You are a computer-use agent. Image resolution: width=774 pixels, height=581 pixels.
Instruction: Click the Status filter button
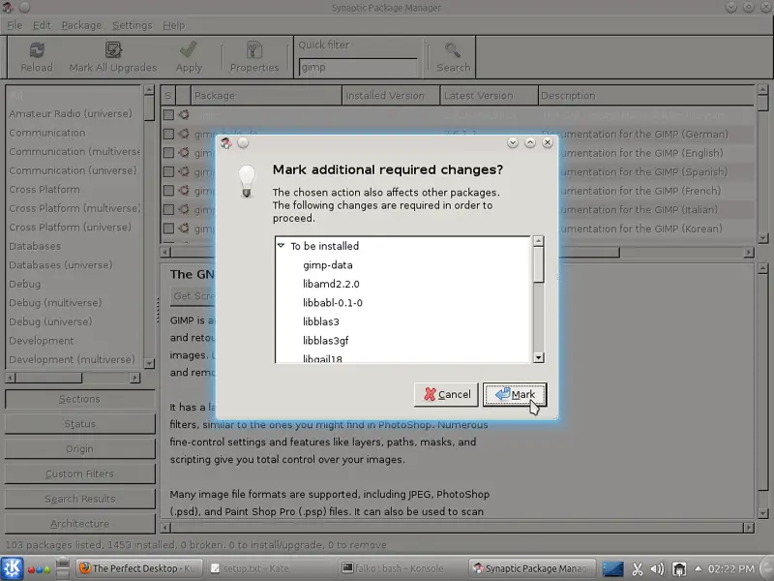click(x=80, y=424)
